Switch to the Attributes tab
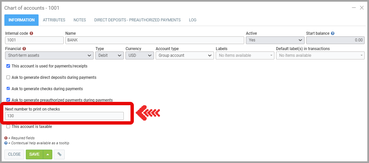This screenshot has height=163, width=369. 54,20
